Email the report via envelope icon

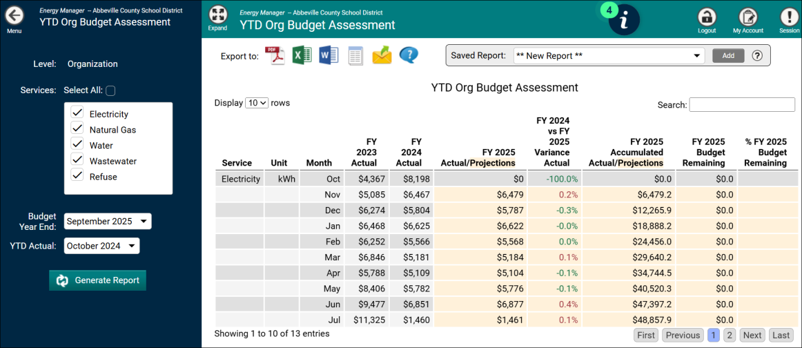click(x=382, y=55)
